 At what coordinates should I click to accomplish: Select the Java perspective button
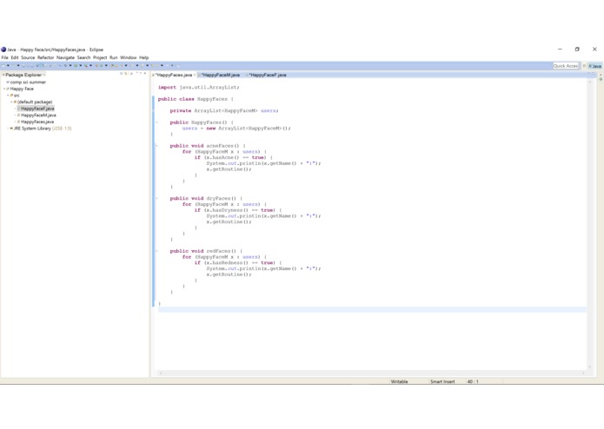click(595, 66)
